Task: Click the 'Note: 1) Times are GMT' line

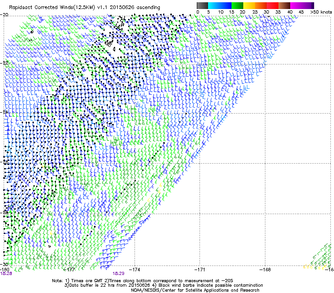Action: click(143, 281)
